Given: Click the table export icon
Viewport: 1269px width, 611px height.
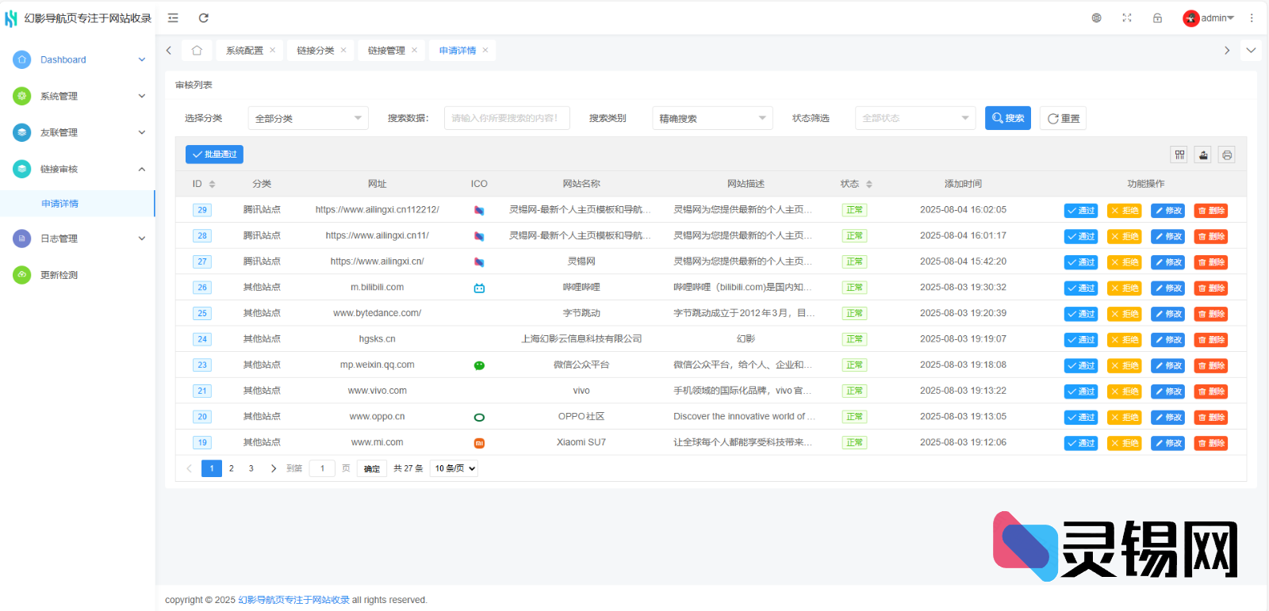Looking at the screenshot, I should coord(1203,155).
